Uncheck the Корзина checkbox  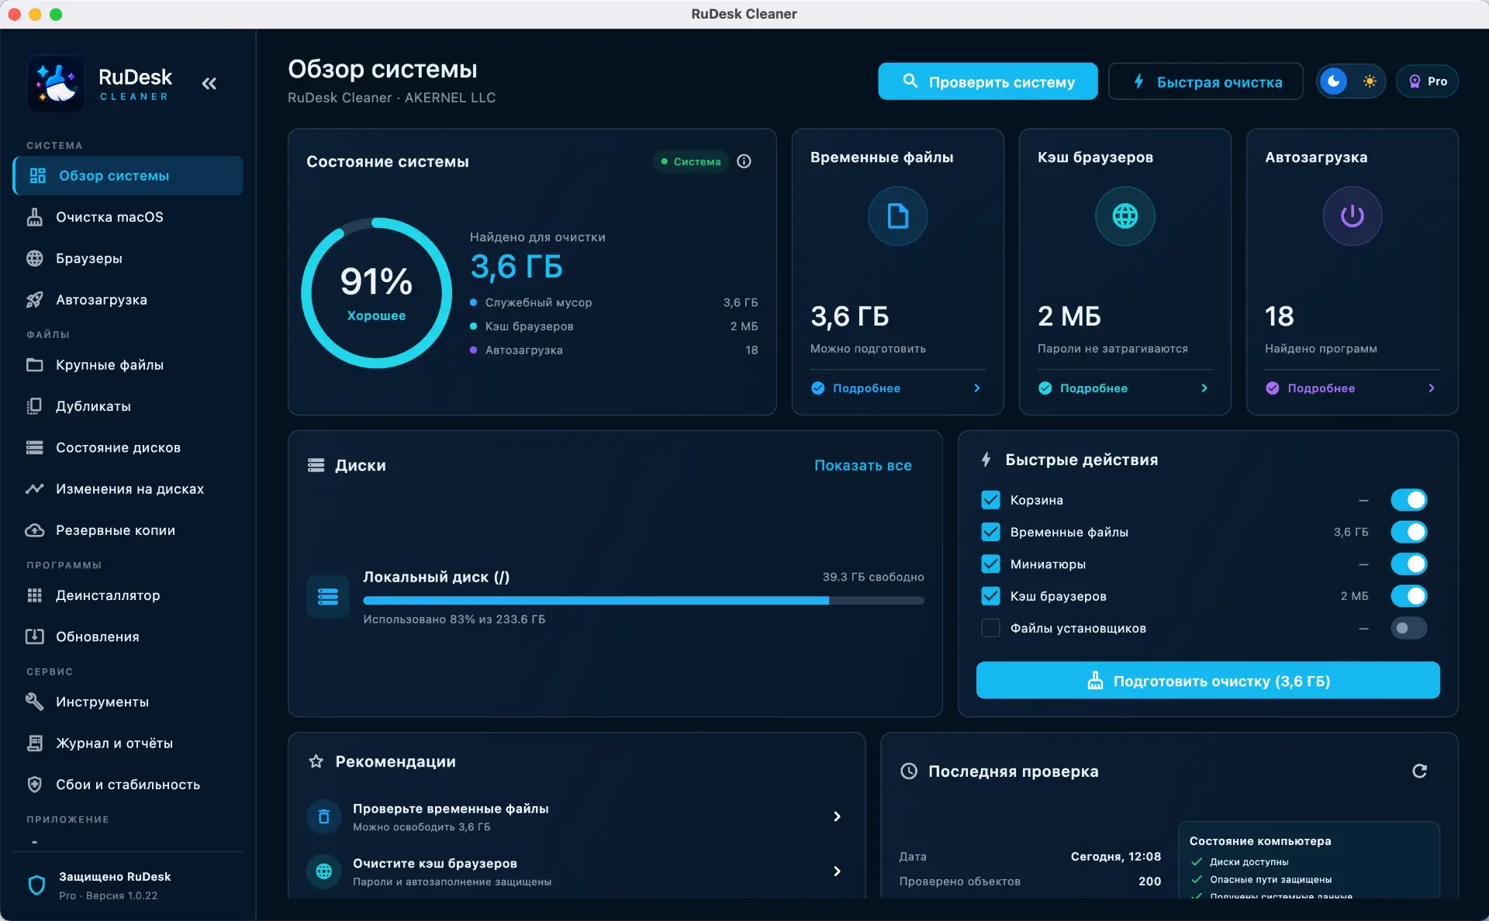point(990,500)
